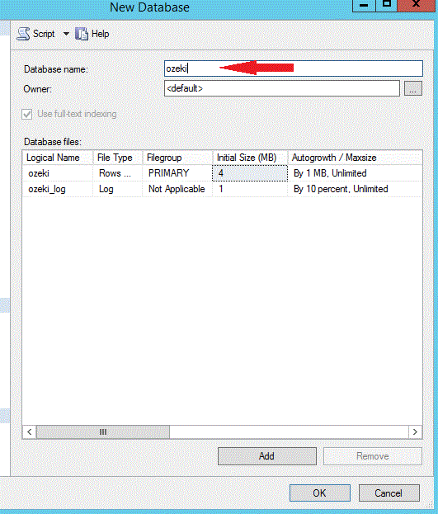Click the PRIMARY filegroup cell

(177, 173)
